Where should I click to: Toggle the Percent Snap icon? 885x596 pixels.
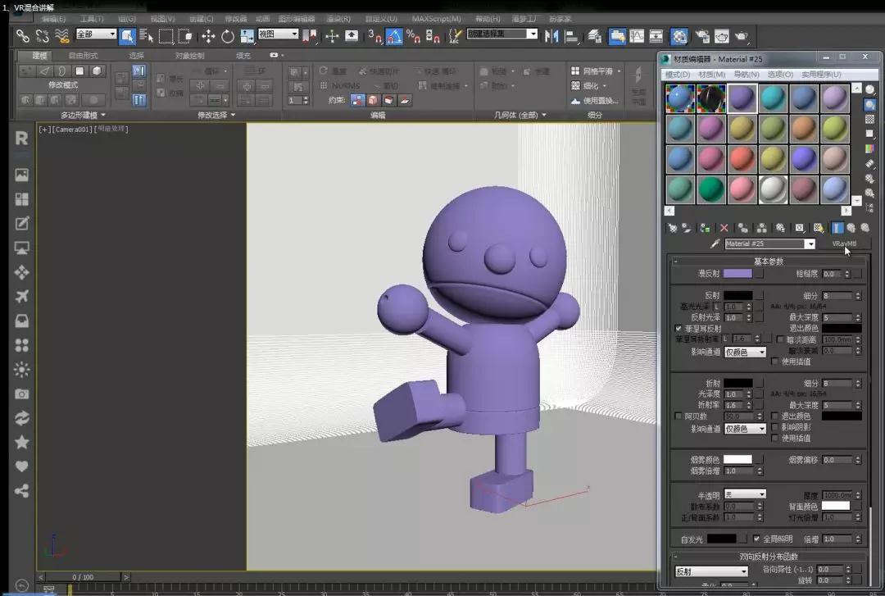tap(413, 37)
